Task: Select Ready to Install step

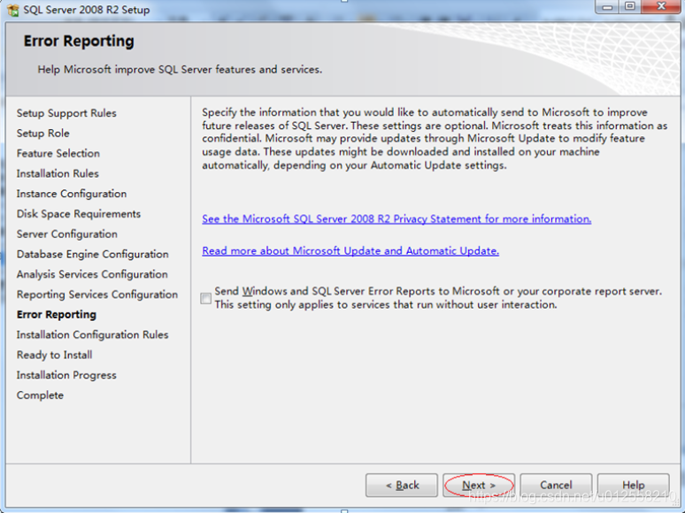Action: (54, 355)
